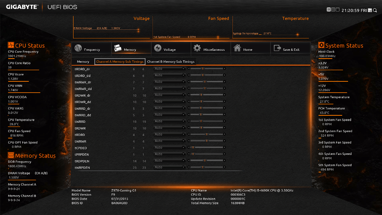Click the Total Memory Size 16384MB
The image size is (382, 215).
click(x=238, y=203)
